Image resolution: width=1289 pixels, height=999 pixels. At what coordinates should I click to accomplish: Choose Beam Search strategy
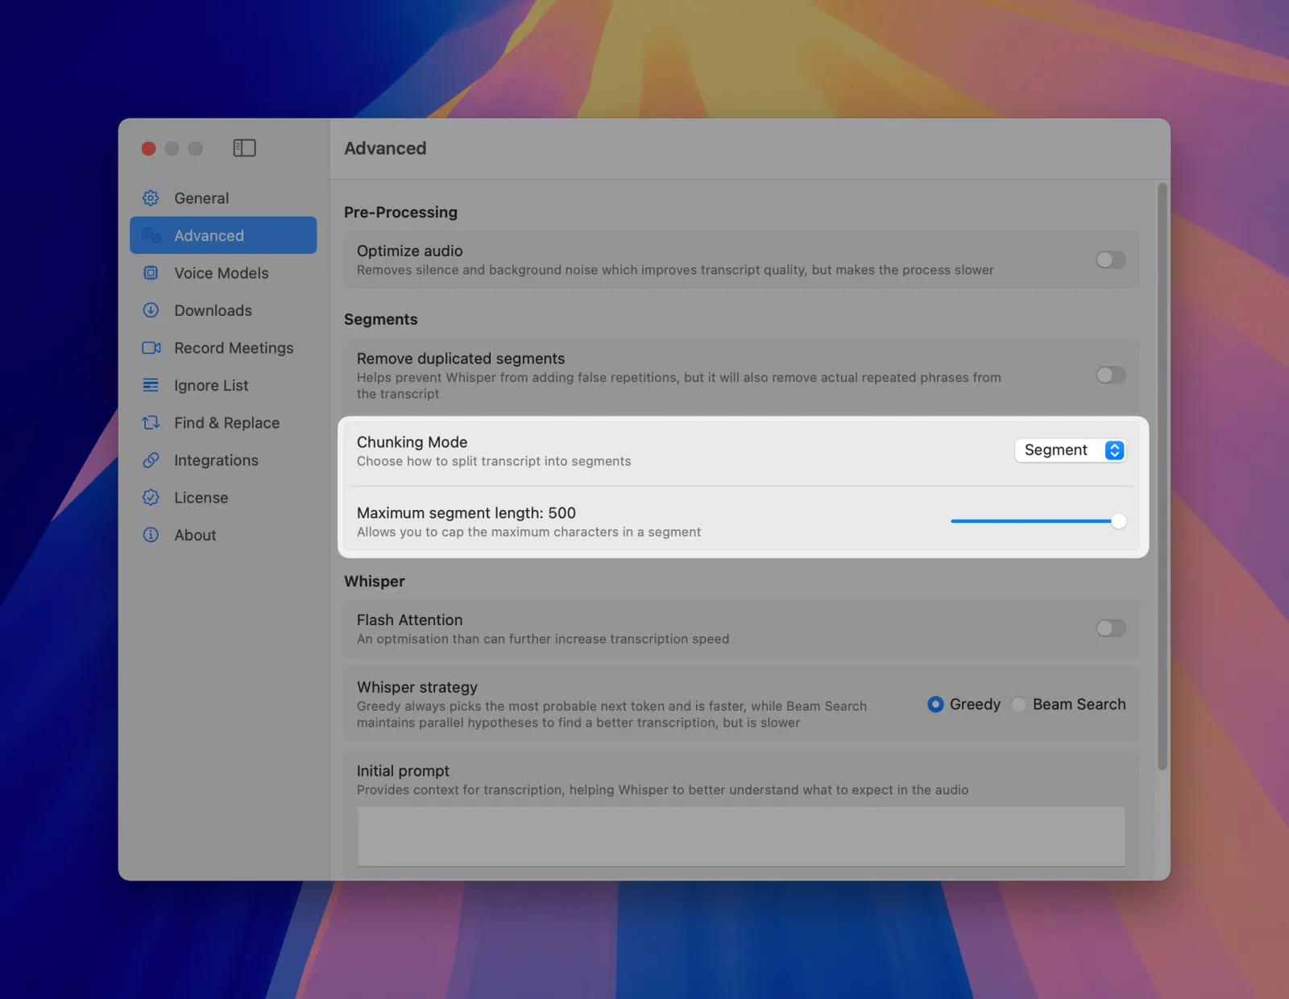pos(1019,704)
